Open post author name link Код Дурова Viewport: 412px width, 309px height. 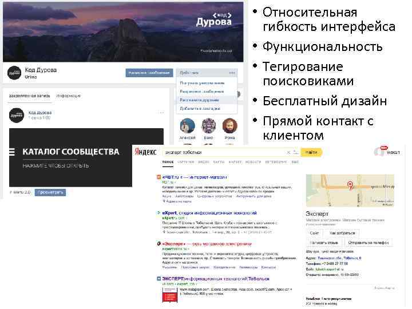(40, 113)
